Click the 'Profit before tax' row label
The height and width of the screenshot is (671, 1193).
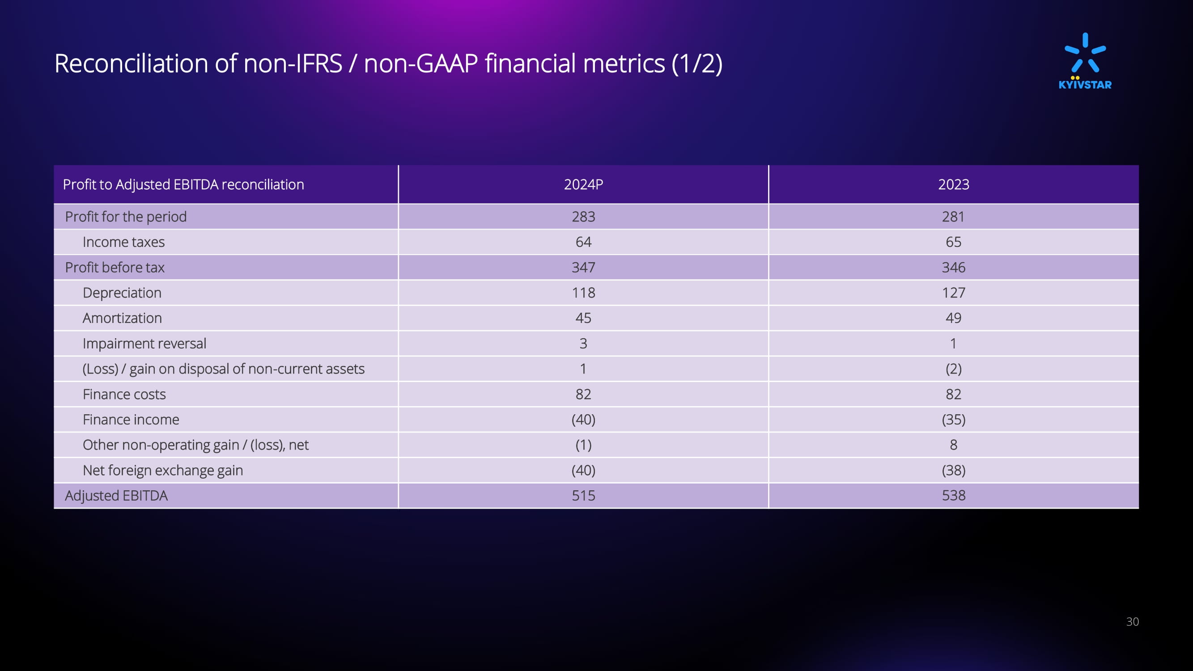(x=115, y=267)
